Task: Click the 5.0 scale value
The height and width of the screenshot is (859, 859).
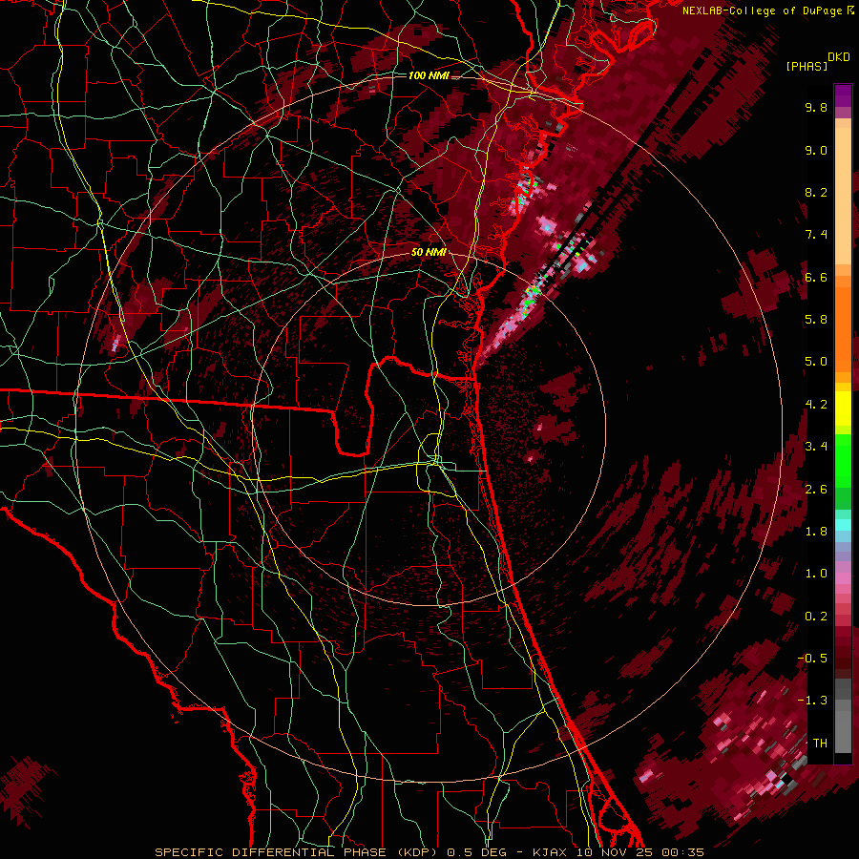Action: [x=816, y=362]
